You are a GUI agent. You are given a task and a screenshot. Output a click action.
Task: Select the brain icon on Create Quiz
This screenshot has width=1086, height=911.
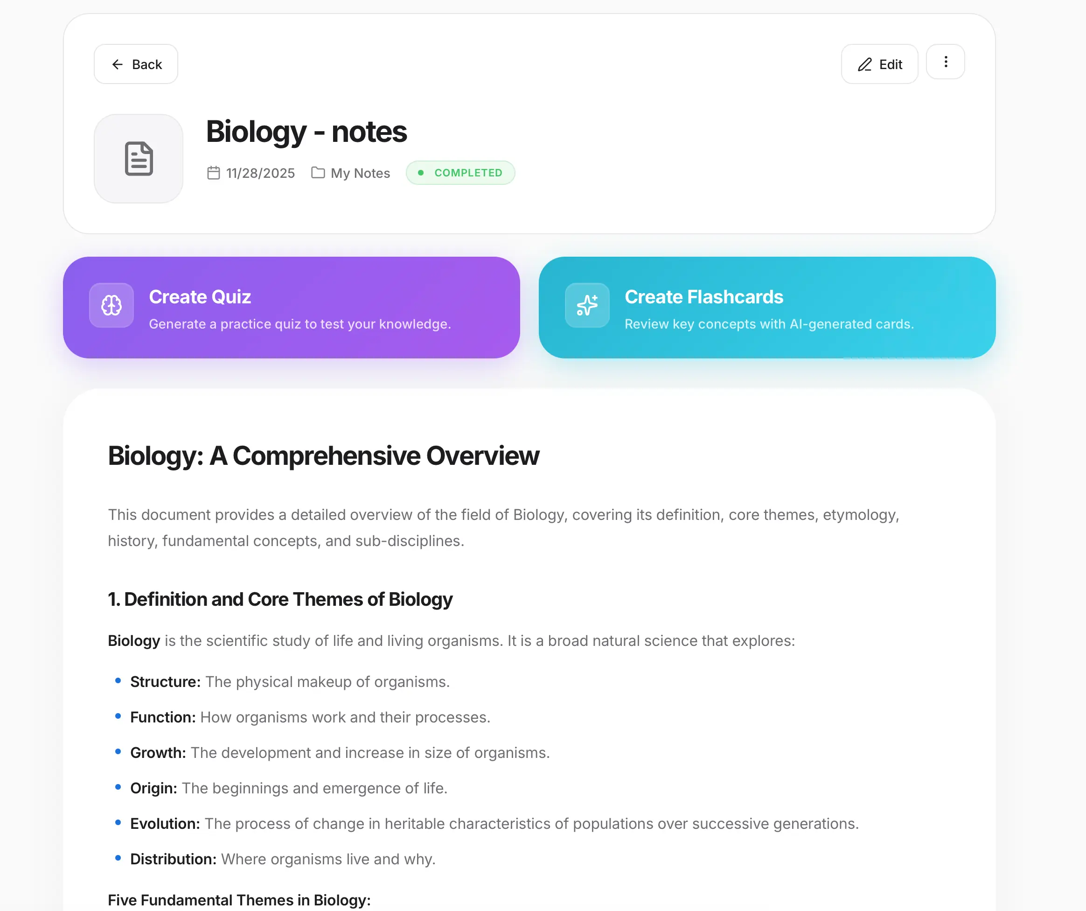coord(111,306)
